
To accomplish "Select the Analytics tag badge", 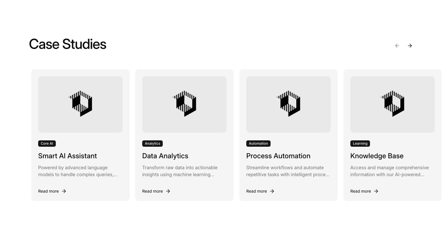I will (x=152, y=143).
